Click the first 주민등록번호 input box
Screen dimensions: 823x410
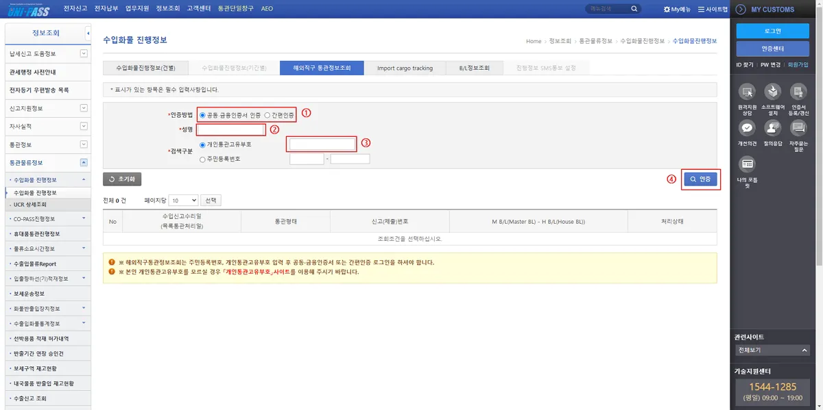click(x=307, y=159)
